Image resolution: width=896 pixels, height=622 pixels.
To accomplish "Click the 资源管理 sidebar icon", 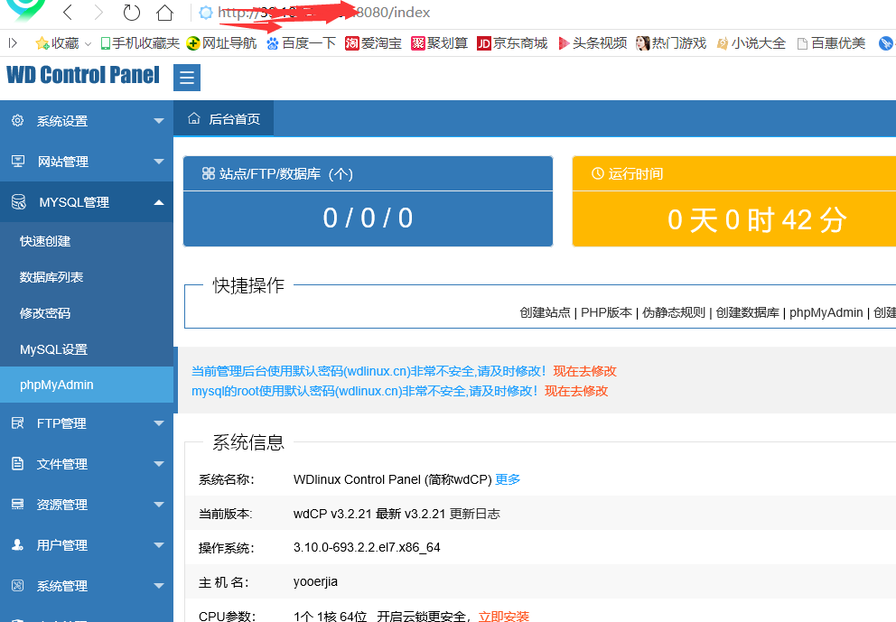I will pos(17,505).
